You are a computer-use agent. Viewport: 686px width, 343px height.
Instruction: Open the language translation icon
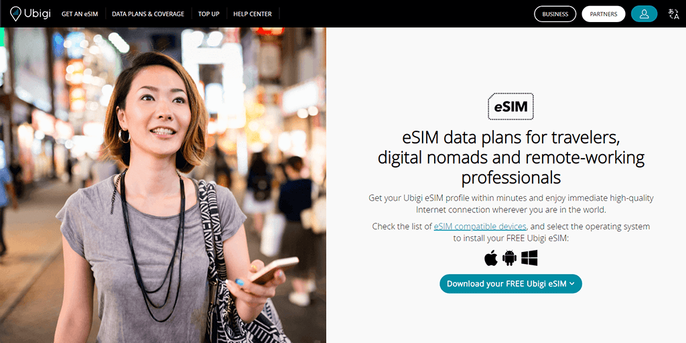[674, 14]
